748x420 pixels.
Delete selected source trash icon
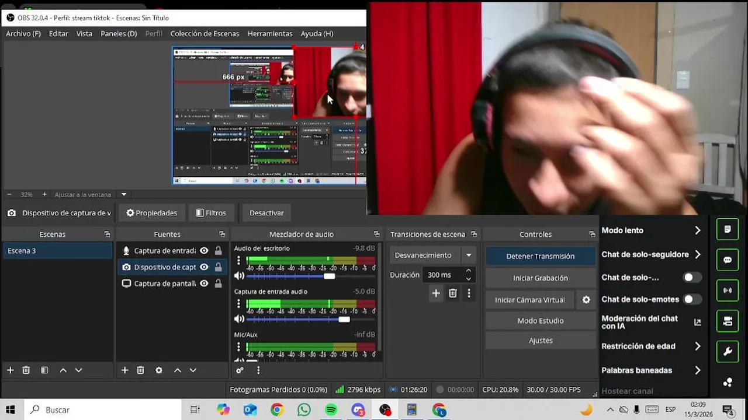(141, 370)
